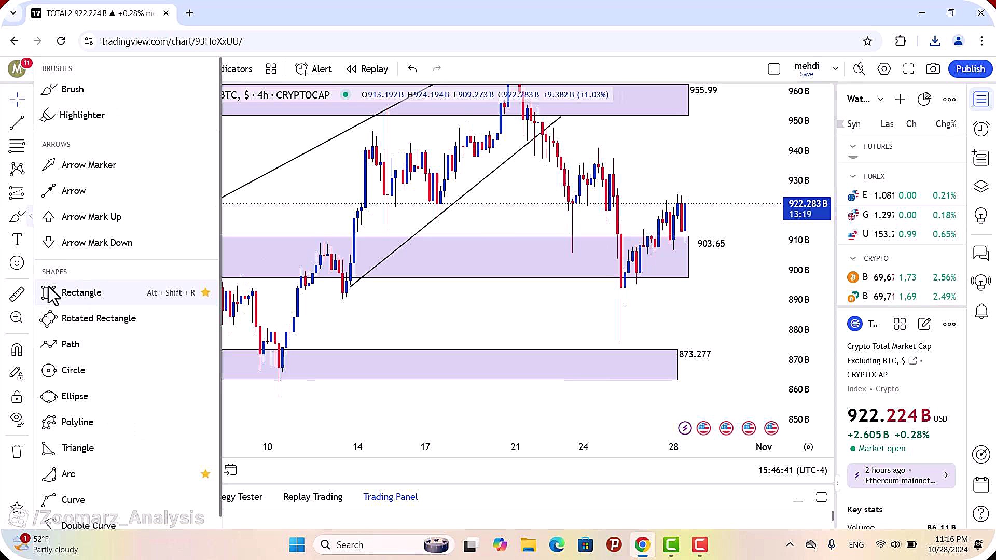Enter fullscreen mode

pyautogui.click(x=908, y=68)
